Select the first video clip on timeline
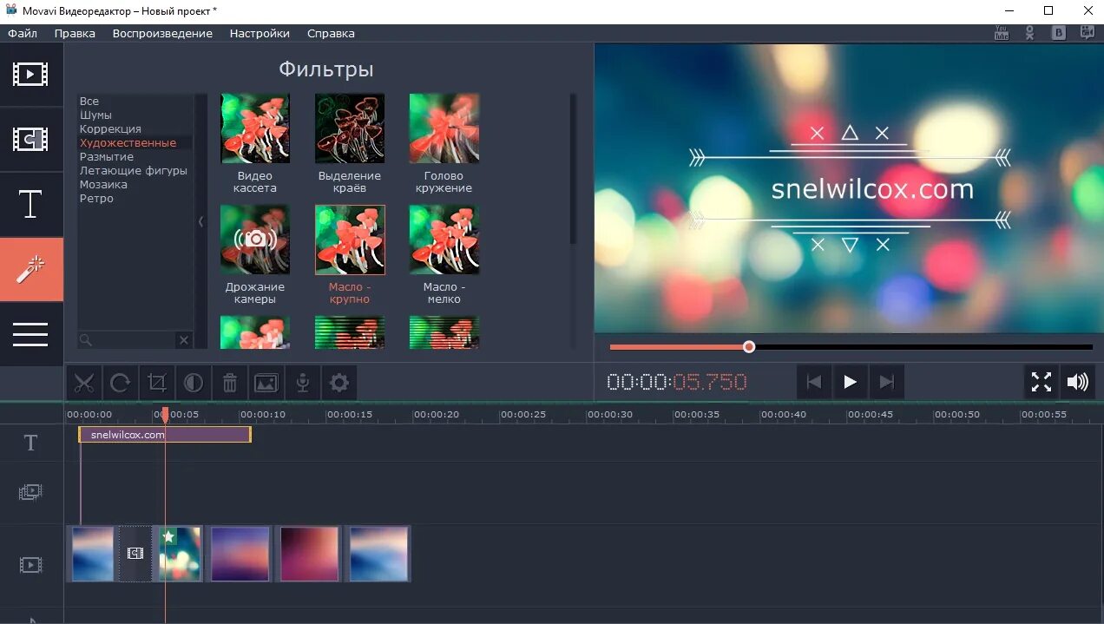Viewport: 1104px width, 624px height. [93, 553]
